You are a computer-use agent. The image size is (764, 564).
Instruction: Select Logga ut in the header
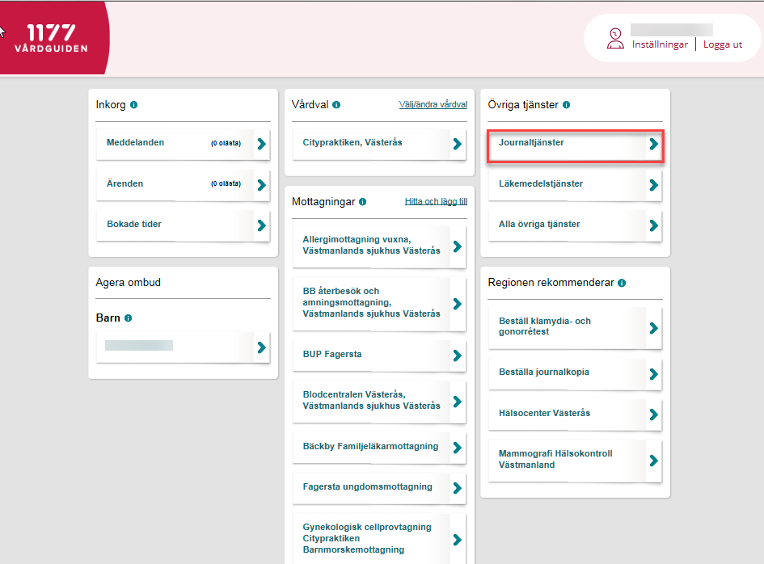722,44
